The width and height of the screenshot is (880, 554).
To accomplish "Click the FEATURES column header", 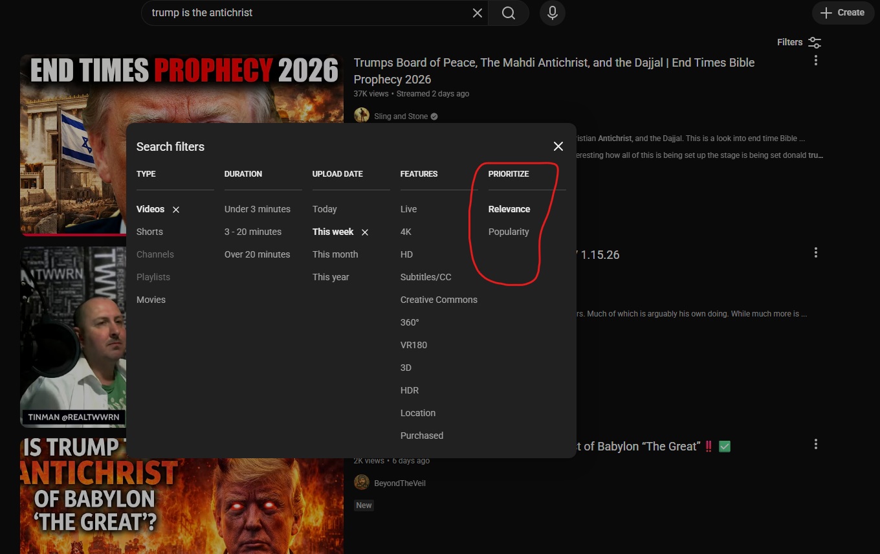I will click(x=419, y=173).
